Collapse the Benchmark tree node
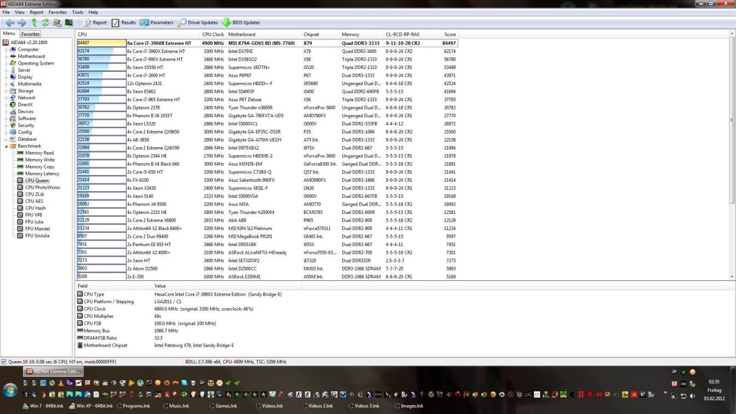Screen dimensions: 736x414 point(6,146)
